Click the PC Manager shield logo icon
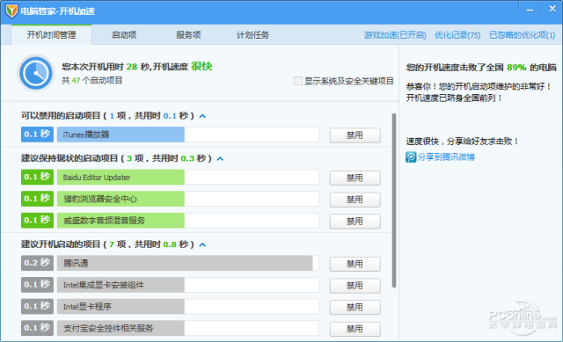The image size is (563, 342). [x=11, y=11]
